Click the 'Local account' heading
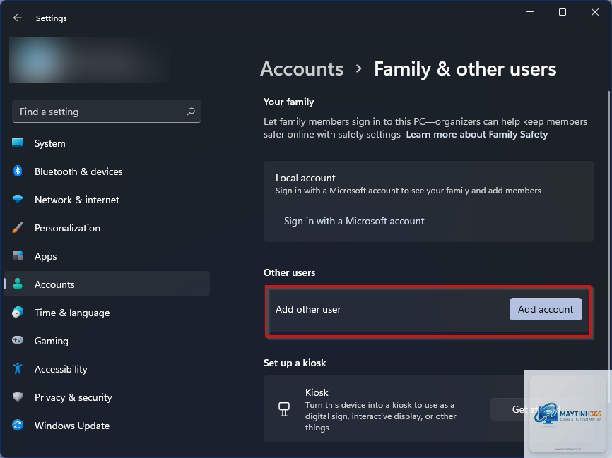Screen dimensions: 612x458 pos(305,178)
